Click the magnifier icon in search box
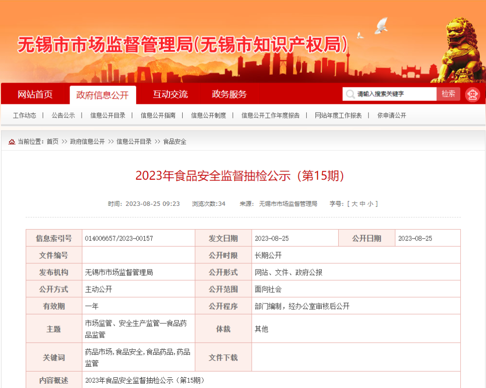This screenshot has height=388, width=486. (x=350, y=94)
